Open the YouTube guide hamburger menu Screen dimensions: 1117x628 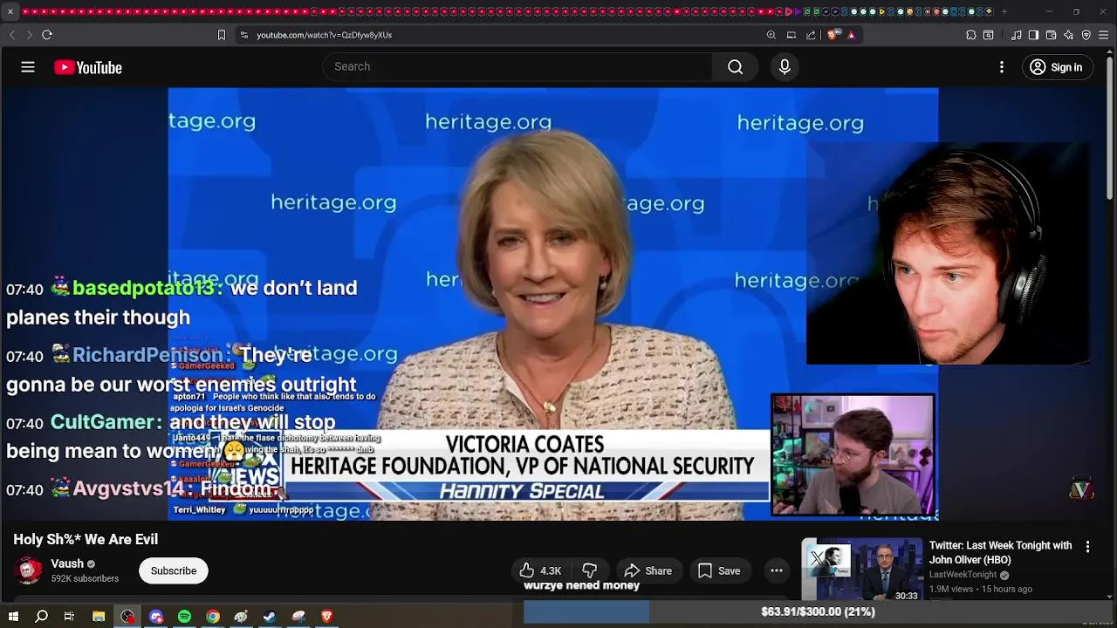28,67
